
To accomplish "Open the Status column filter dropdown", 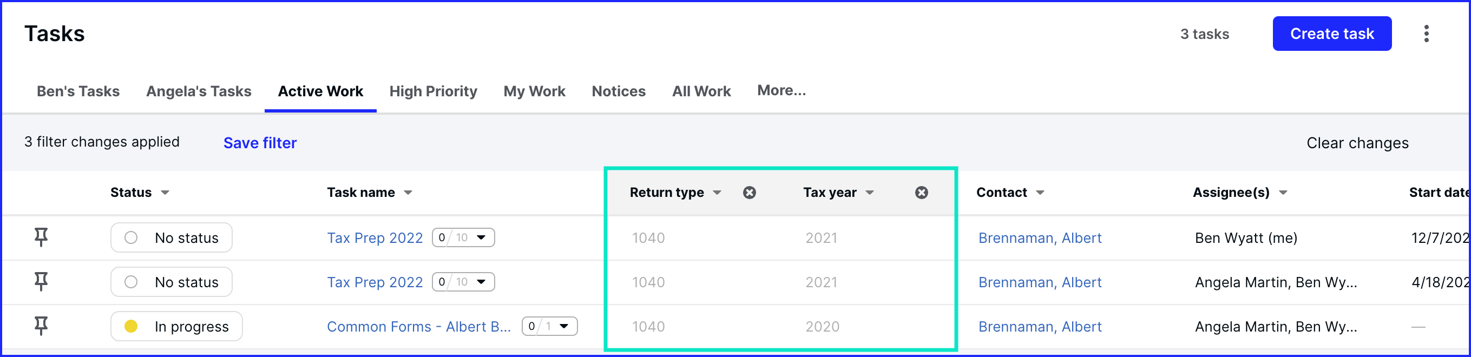I will (165, 193).
